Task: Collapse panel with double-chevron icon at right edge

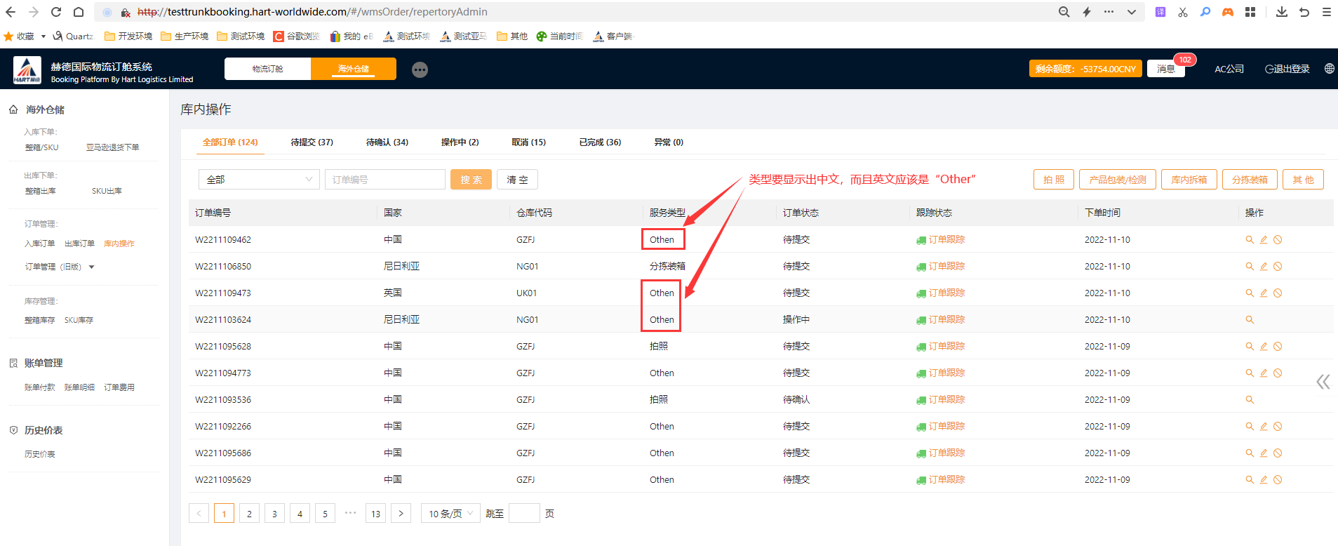Action: pyautogui.click(x=1323, y=382)
